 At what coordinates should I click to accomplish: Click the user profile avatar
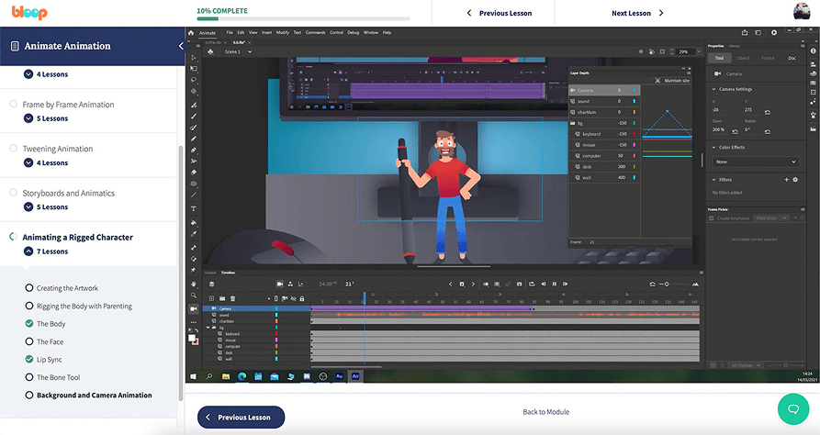click(802, 13)
